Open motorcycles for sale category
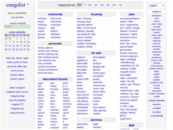Screen dimensions: 173x130 point(99,86)
